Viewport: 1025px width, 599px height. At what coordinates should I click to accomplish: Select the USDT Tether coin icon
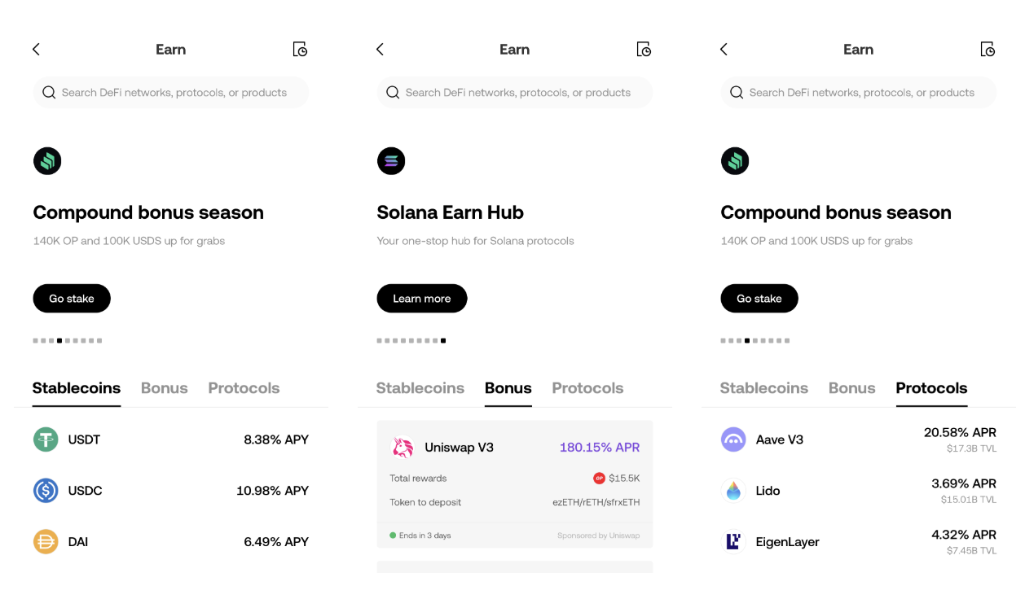tap(46, 439)
